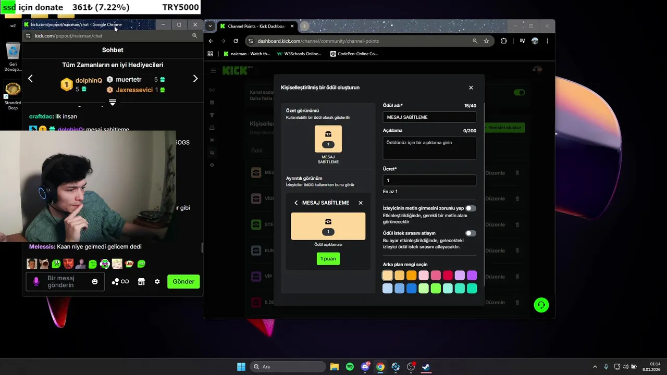Image resolution: width=667 pixels, height=375 pixels.
Task: Show hidden system tray icons chevron
Action: tap(595, 367)
